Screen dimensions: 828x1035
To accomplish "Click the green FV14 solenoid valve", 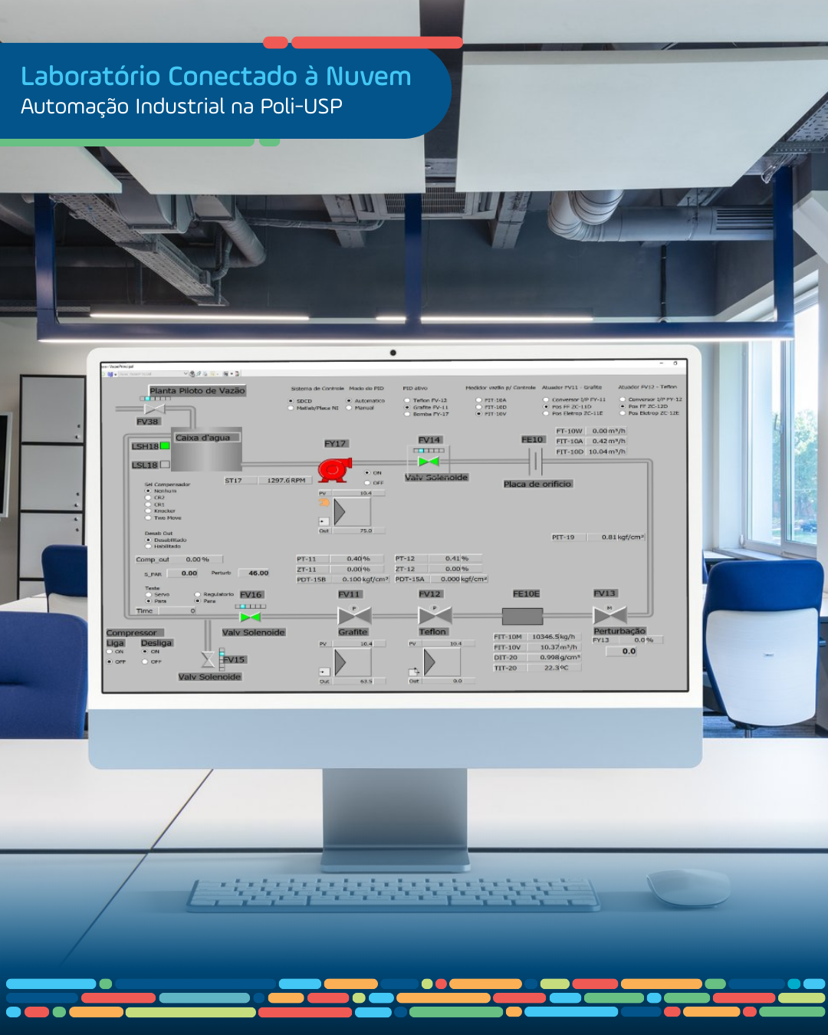I will (429, 461).
